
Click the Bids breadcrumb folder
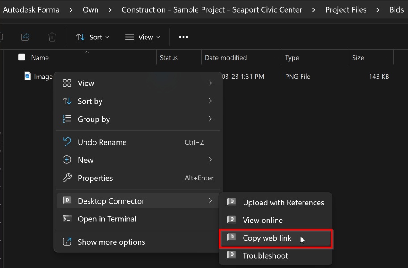pyautogui.click(x=396, y=10)
